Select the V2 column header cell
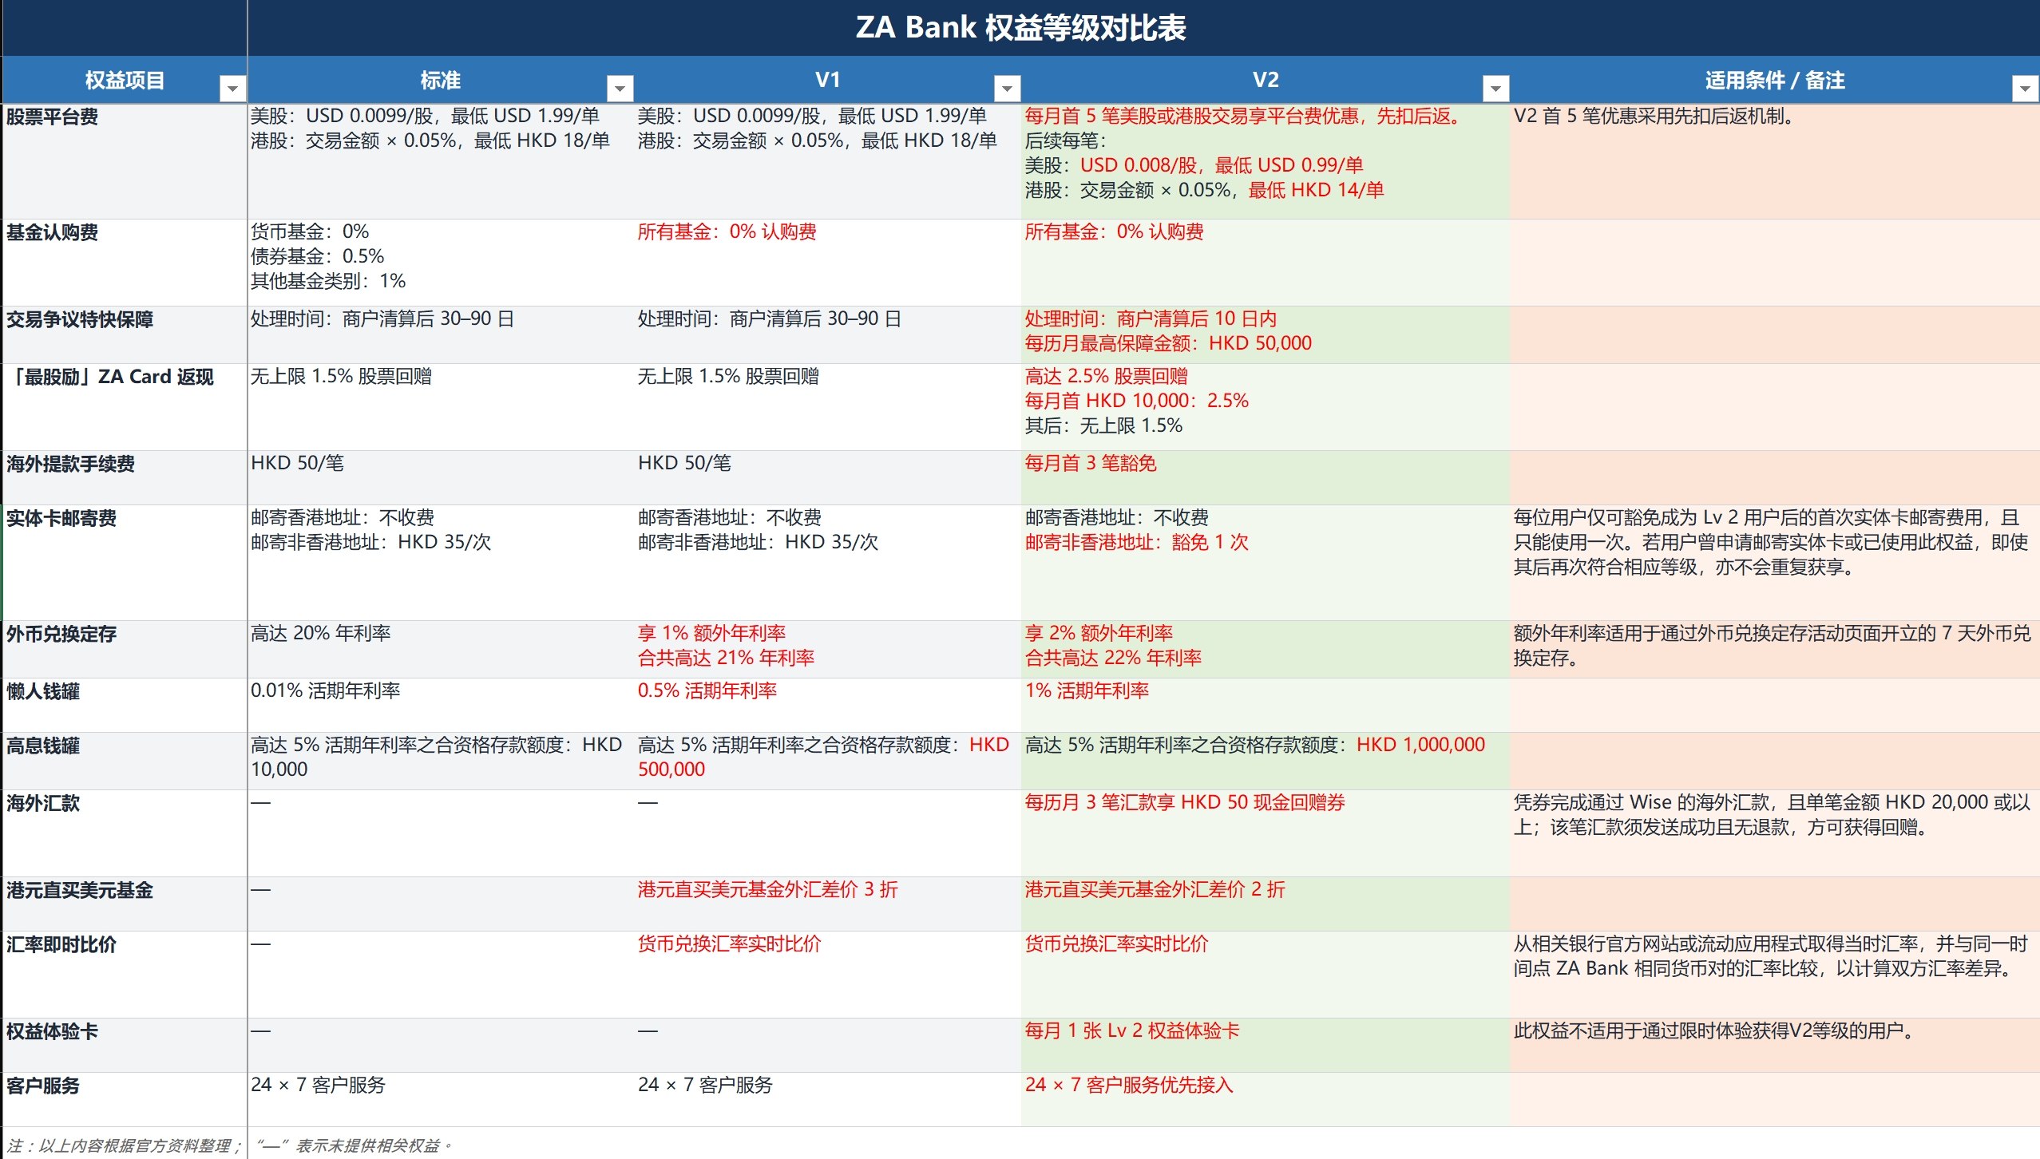This screenshot has width=2040, height=1159. (x=1265, y=80)
